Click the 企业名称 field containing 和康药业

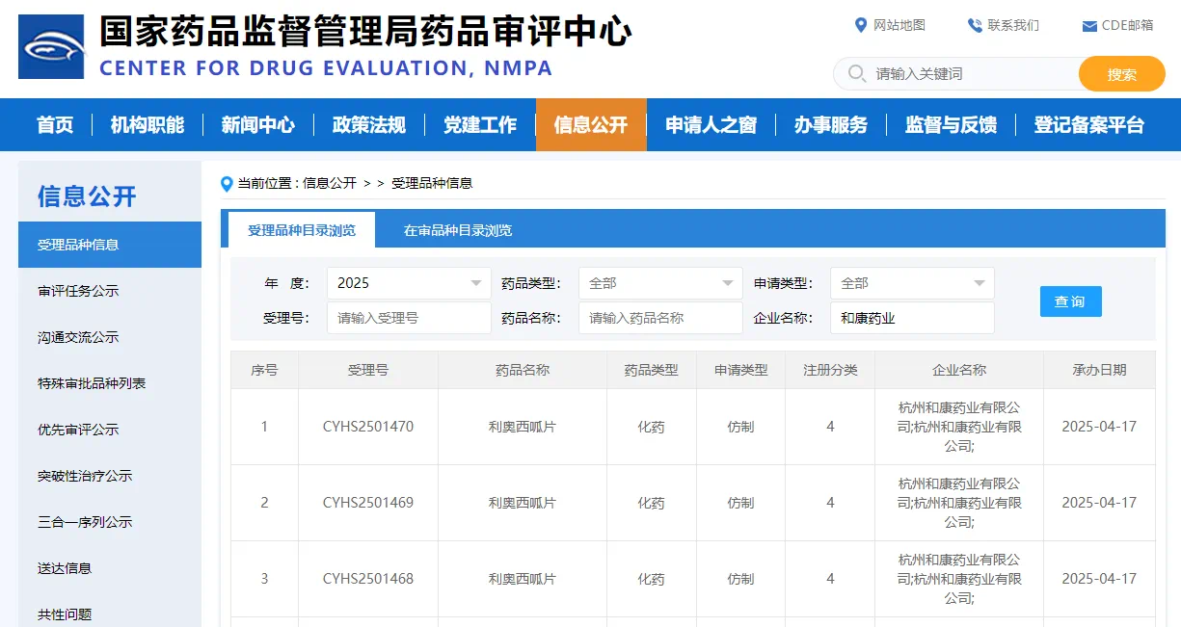pyautogui.click(x=912, y=318)
